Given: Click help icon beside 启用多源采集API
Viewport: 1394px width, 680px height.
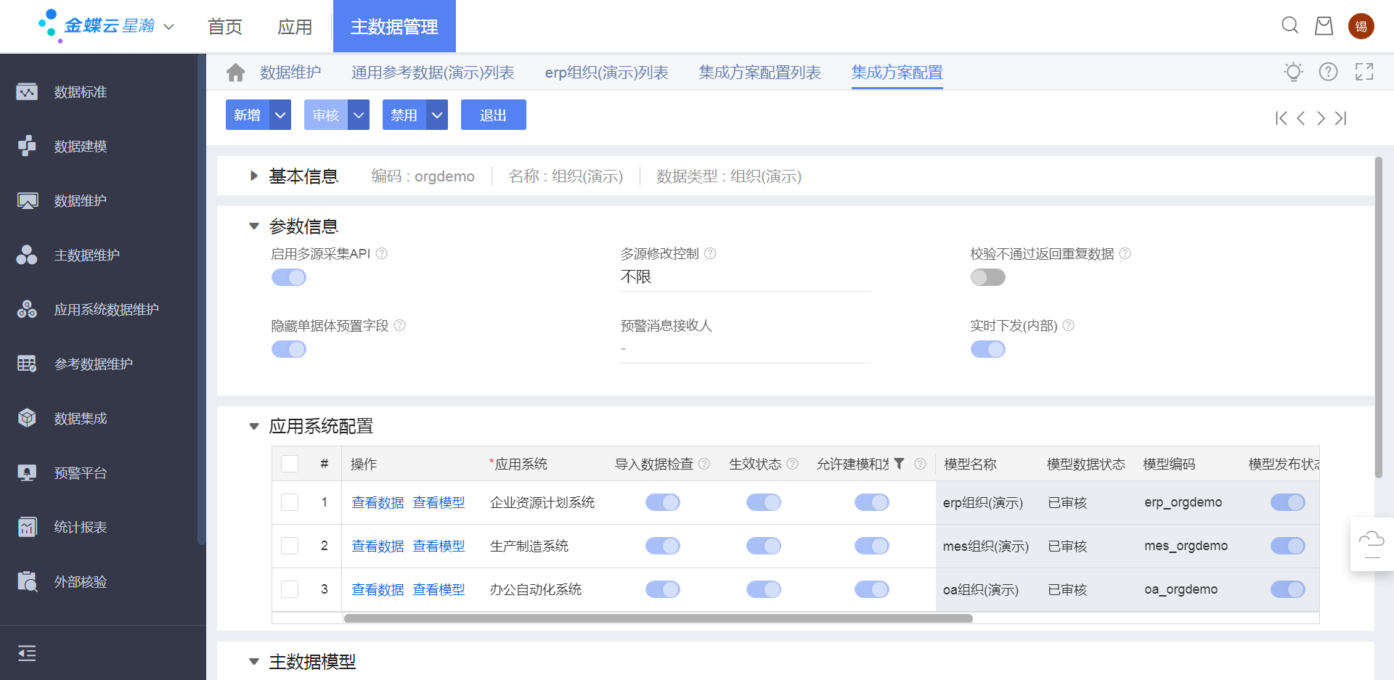Looking at the screenshot, I should pos(381,253).
